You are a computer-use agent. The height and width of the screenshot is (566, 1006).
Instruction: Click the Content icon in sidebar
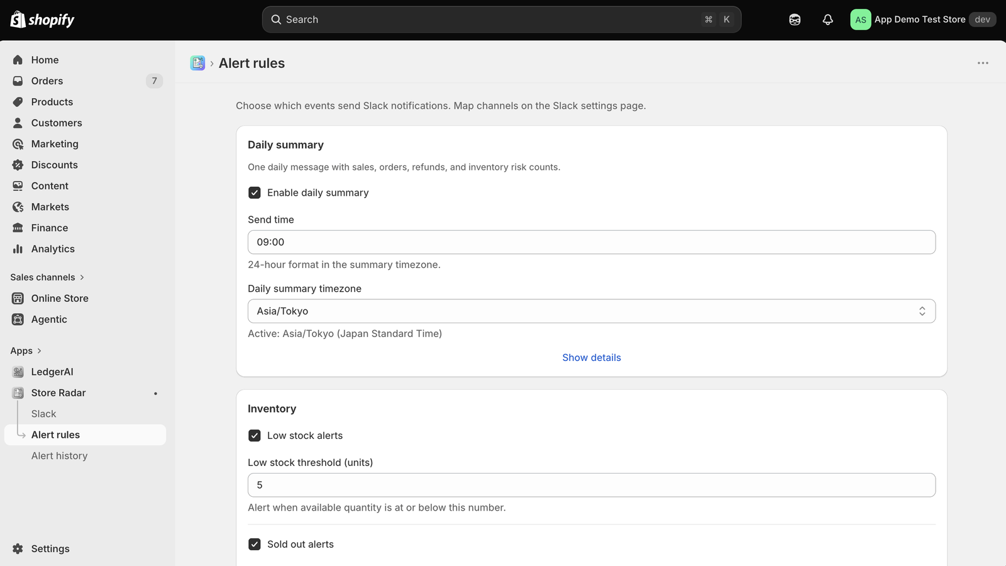click(18, 186)
